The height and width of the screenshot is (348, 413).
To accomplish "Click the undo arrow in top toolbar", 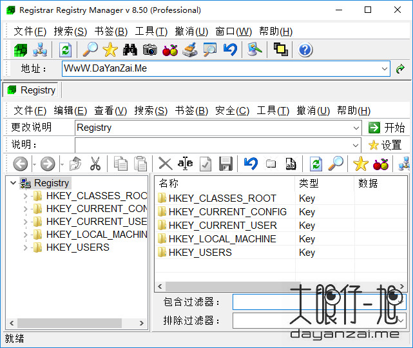I will point(230,50).
